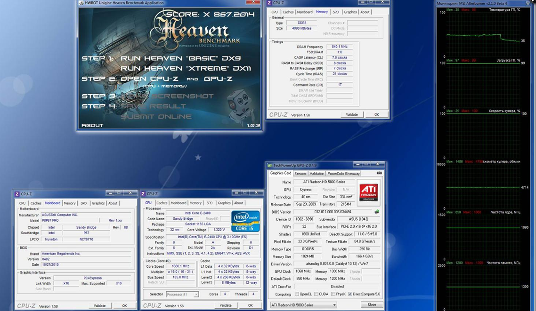Switch to the Sensors tab in GPU-Z
This screenshot has height=311, width=536.
point(300,174)
